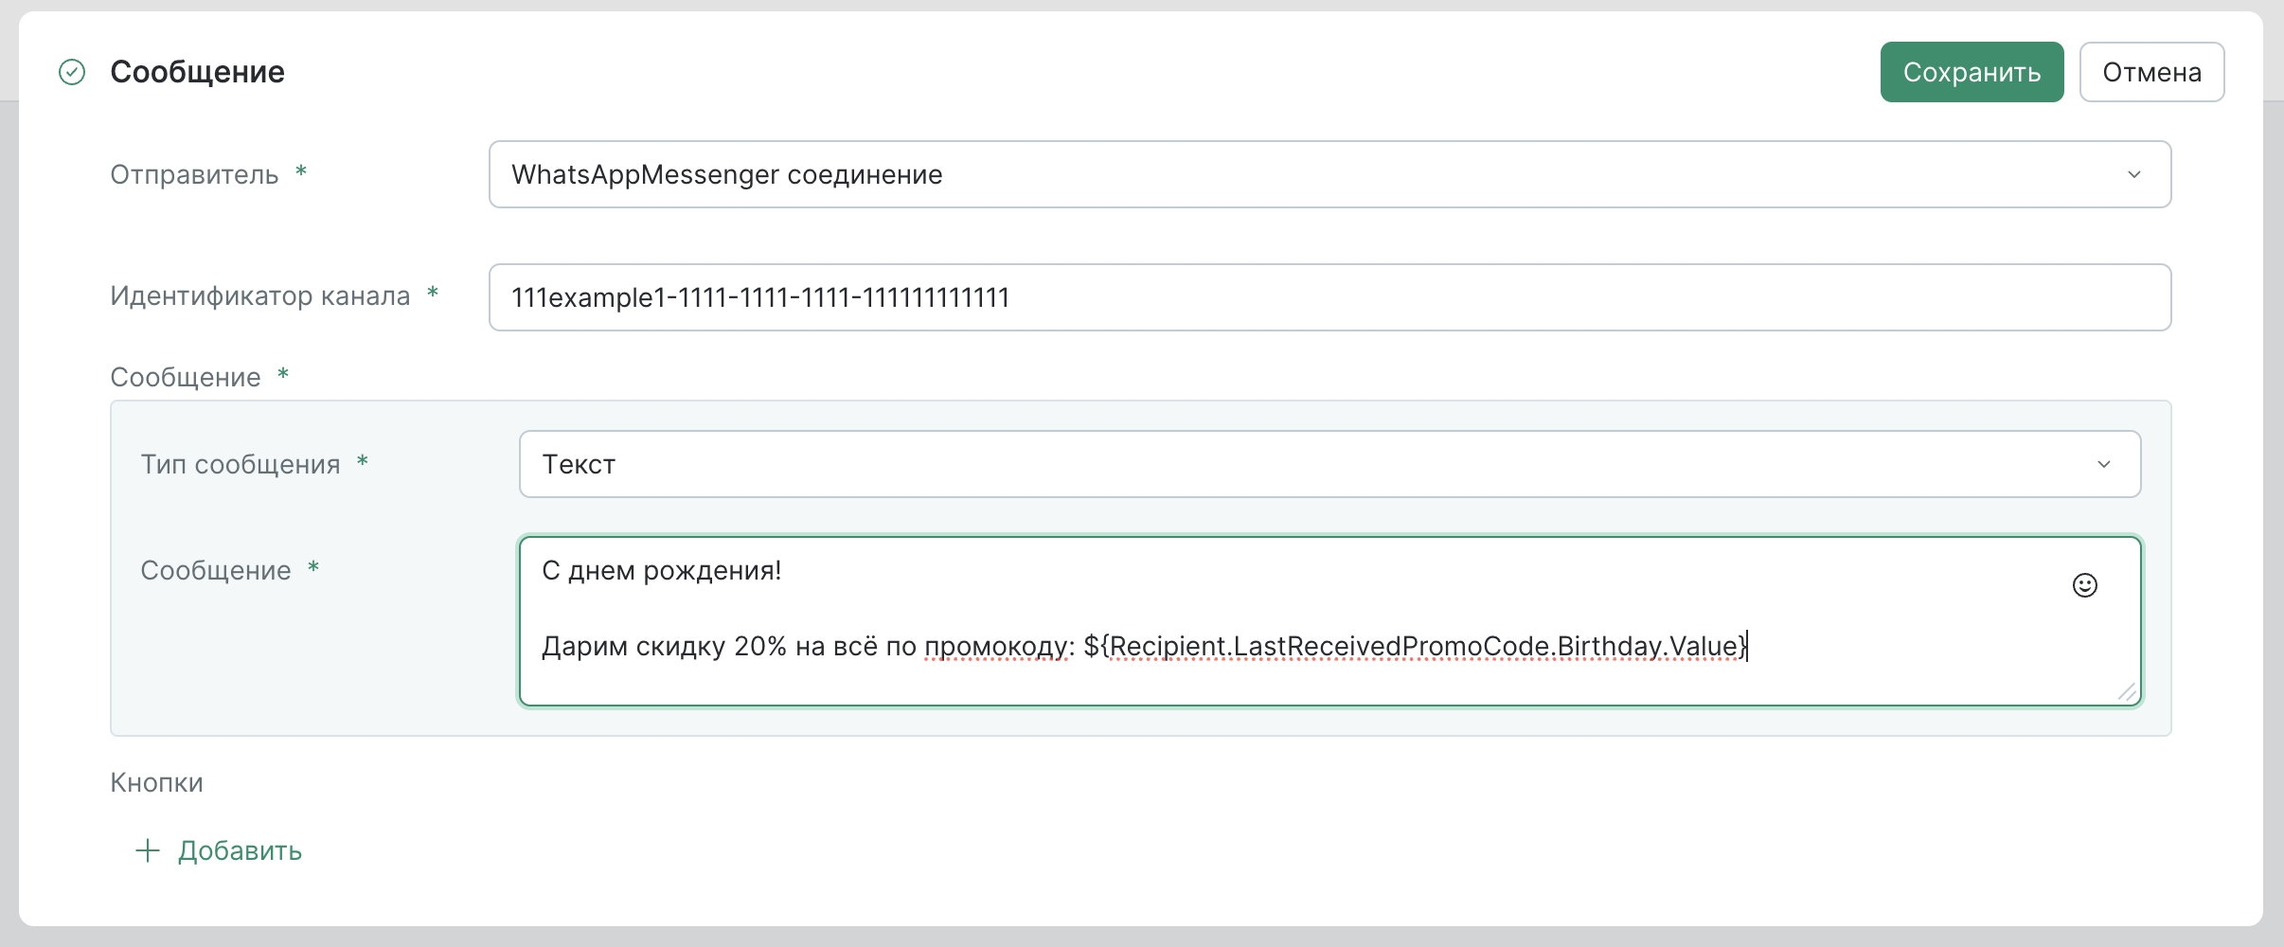
Task: Open the emoji picker in message field
Action: coord(2084,585)
